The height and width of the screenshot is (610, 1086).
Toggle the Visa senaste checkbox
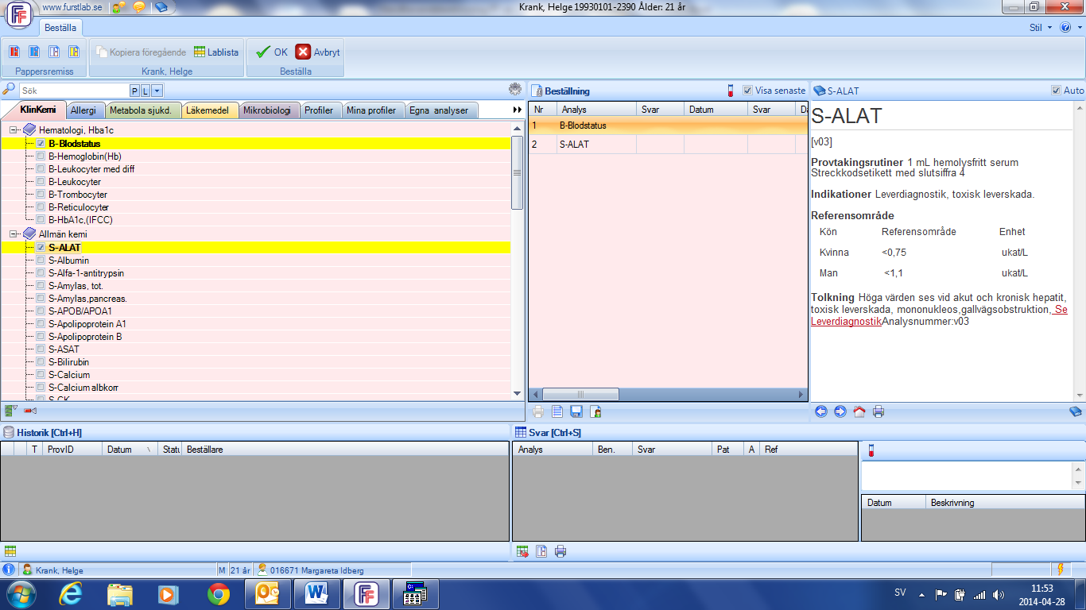coord(747,91)
